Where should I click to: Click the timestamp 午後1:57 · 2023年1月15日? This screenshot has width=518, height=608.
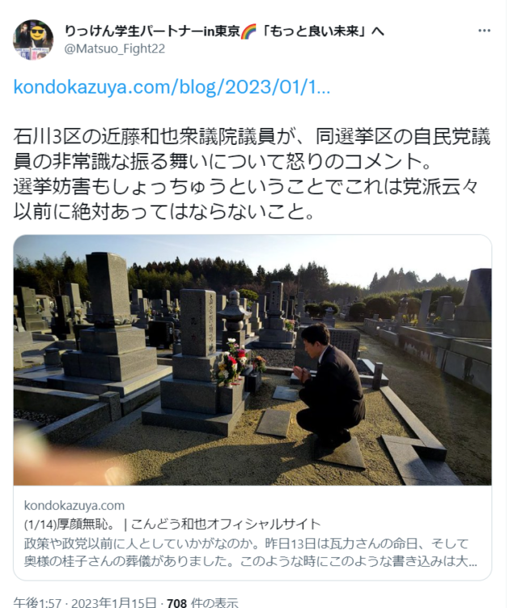tap(85, 602)
